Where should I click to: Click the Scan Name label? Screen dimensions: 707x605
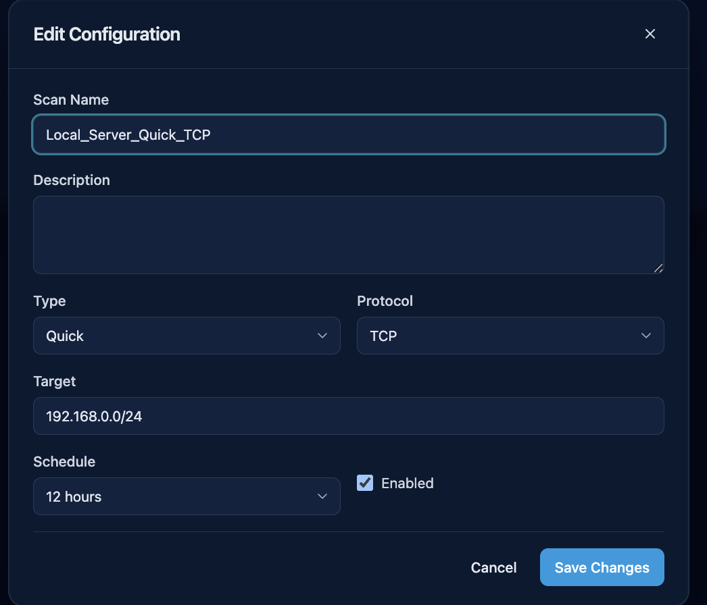click(x=71, y=99)
